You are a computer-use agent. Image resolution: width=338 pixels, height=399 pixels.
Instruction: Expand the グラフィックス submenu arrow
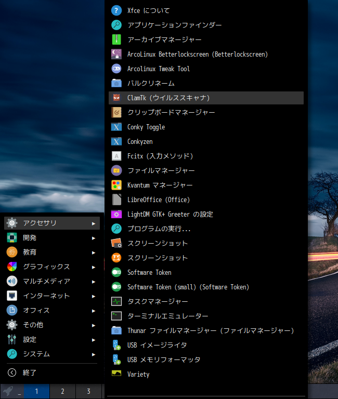click(x=94, y=267)
